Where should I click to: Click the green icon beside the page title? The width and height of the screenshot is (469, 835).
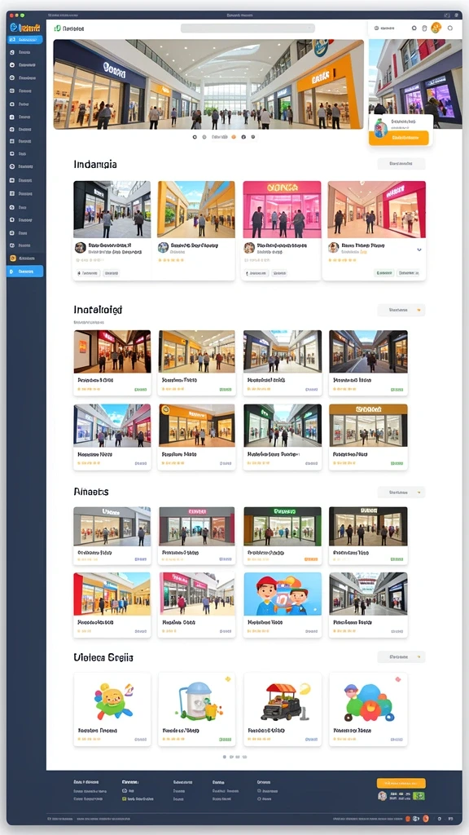click(x=58, y=29)
